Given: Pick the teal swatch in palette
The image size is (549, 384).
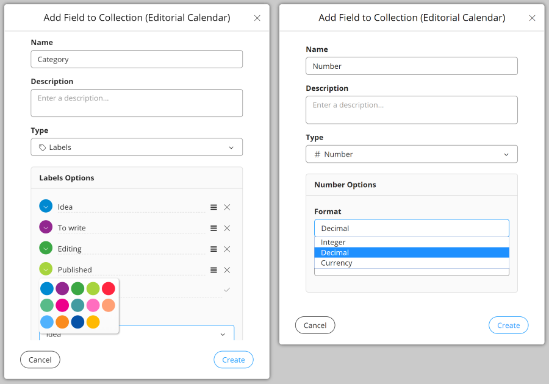Looking at the screenshot, I should pos(77,305).
